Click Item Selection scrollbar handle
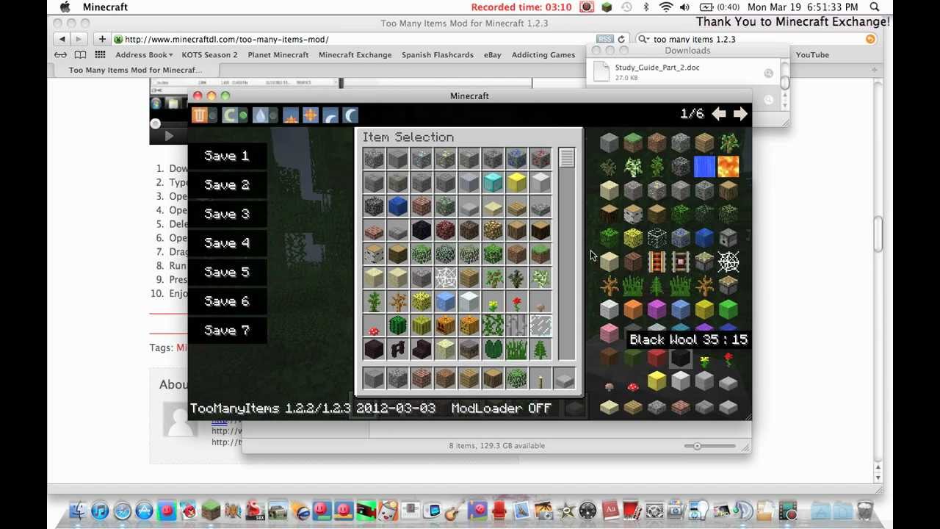 pyautogui.click(x=566, y=159)
